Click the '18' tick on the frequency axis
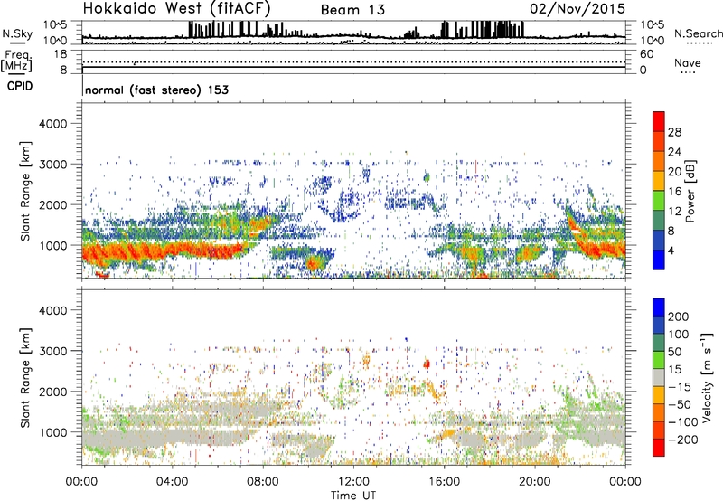Image resolution: width=723 pixels, height=501 pixels. pyautogui.click(x=61, y=54)
